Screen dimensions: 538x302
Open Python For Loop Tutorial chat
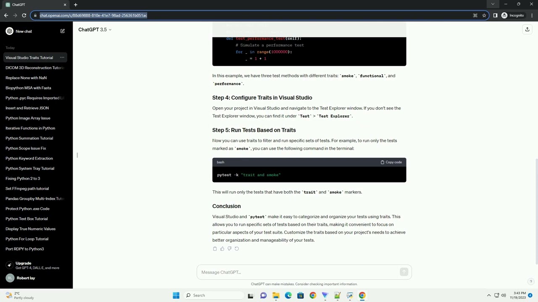(x=34, y=239)
